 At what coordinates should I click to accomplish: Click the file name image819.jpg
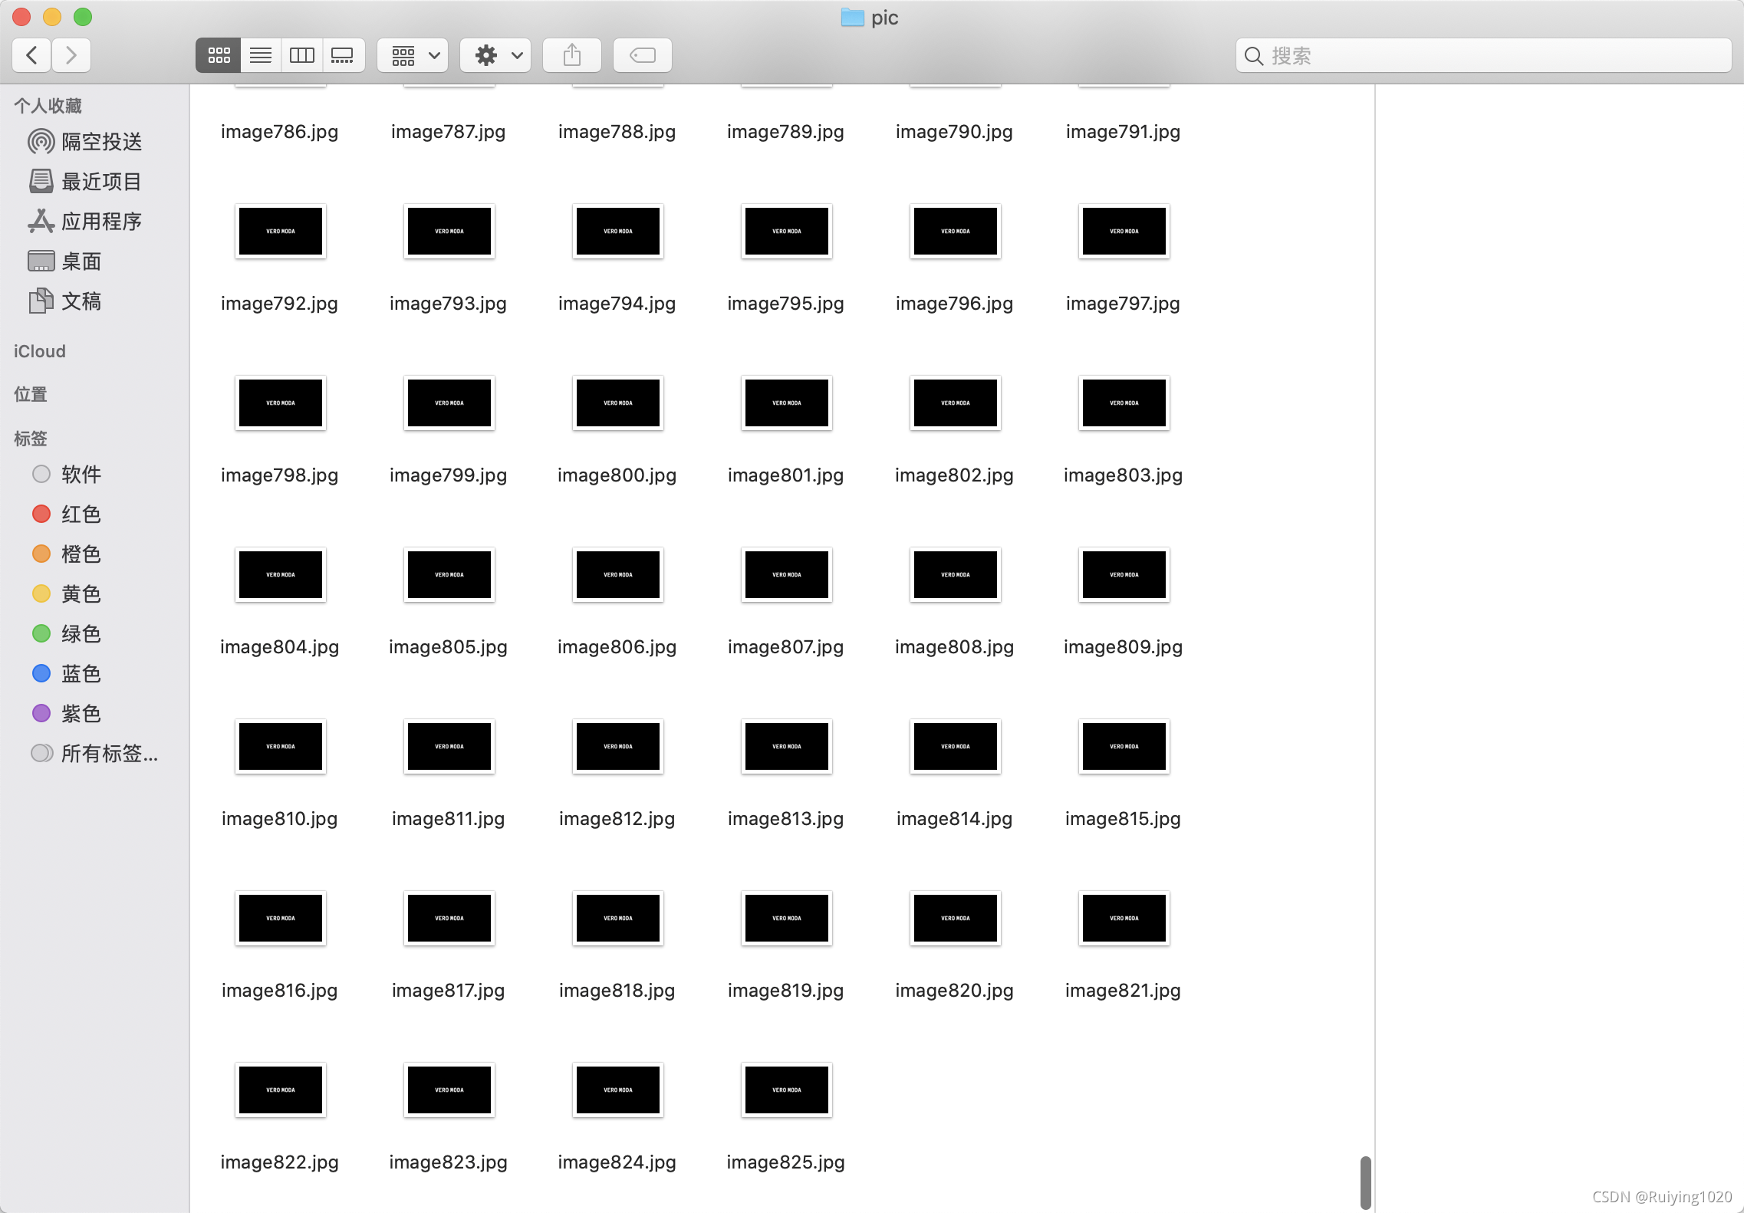[x=786, y=991]
